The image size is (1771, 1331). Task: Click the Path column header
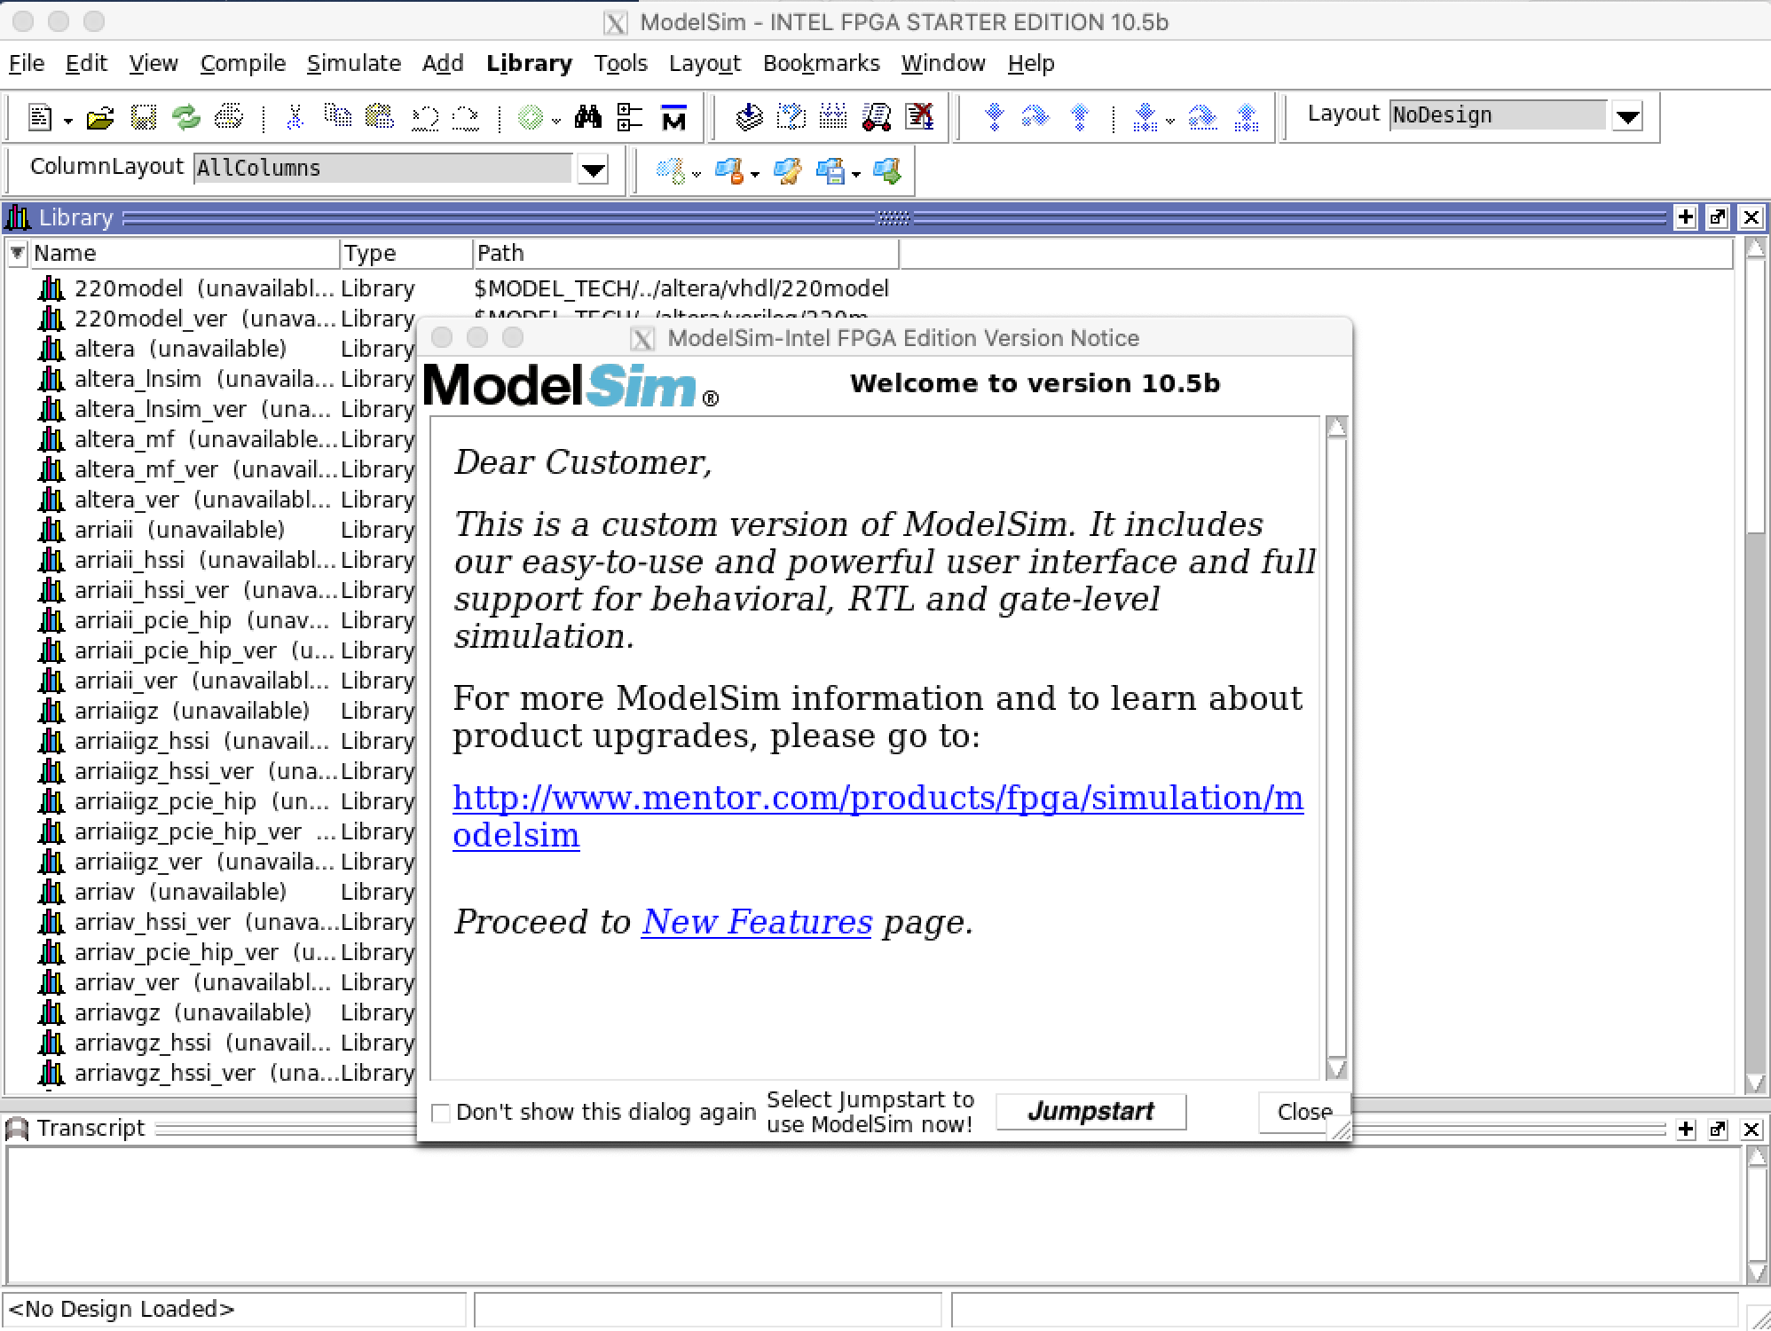685,254
